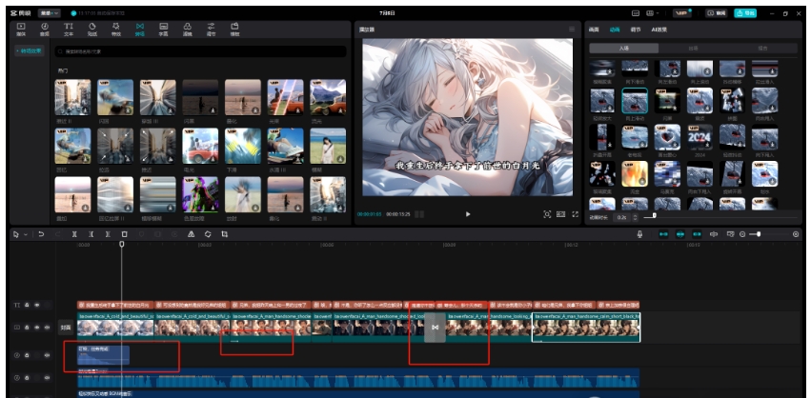Click the aspect ratio icon in the player
The width and height of the screenshot is (811, 398).
(x=560, y=214)
